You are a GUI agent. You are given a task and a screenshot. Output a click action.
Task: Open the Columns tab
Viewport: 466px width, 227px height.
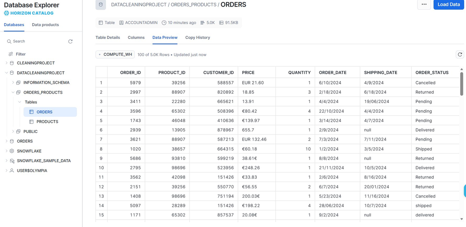pos(136,38)
